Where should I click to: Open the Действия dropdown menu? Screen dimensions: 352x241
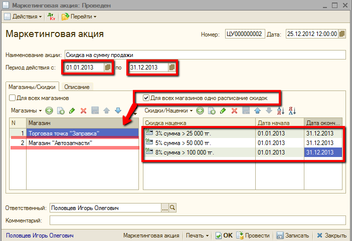24,16
